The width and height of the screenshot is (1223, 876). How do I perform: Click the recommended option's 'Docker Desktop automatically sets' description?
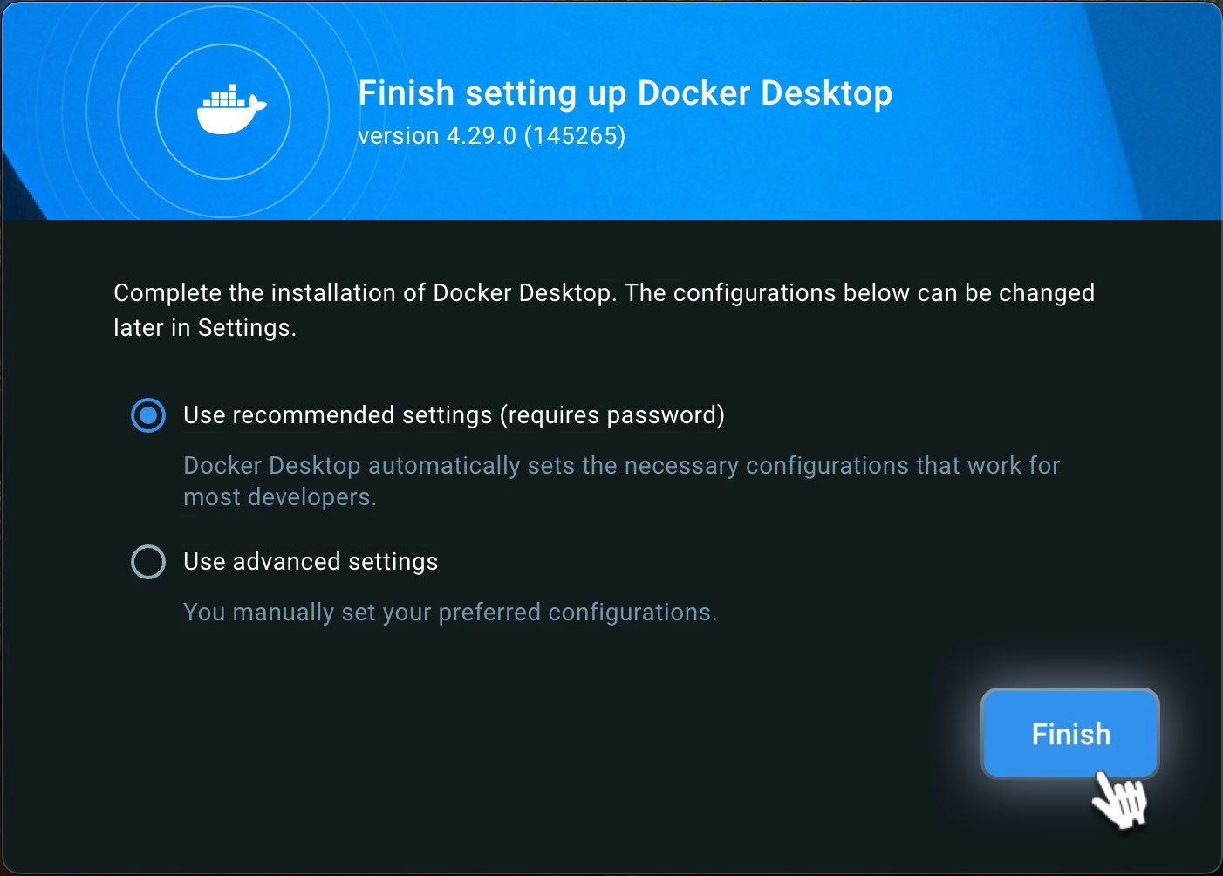pyautogui.click(x=621, y=466)
